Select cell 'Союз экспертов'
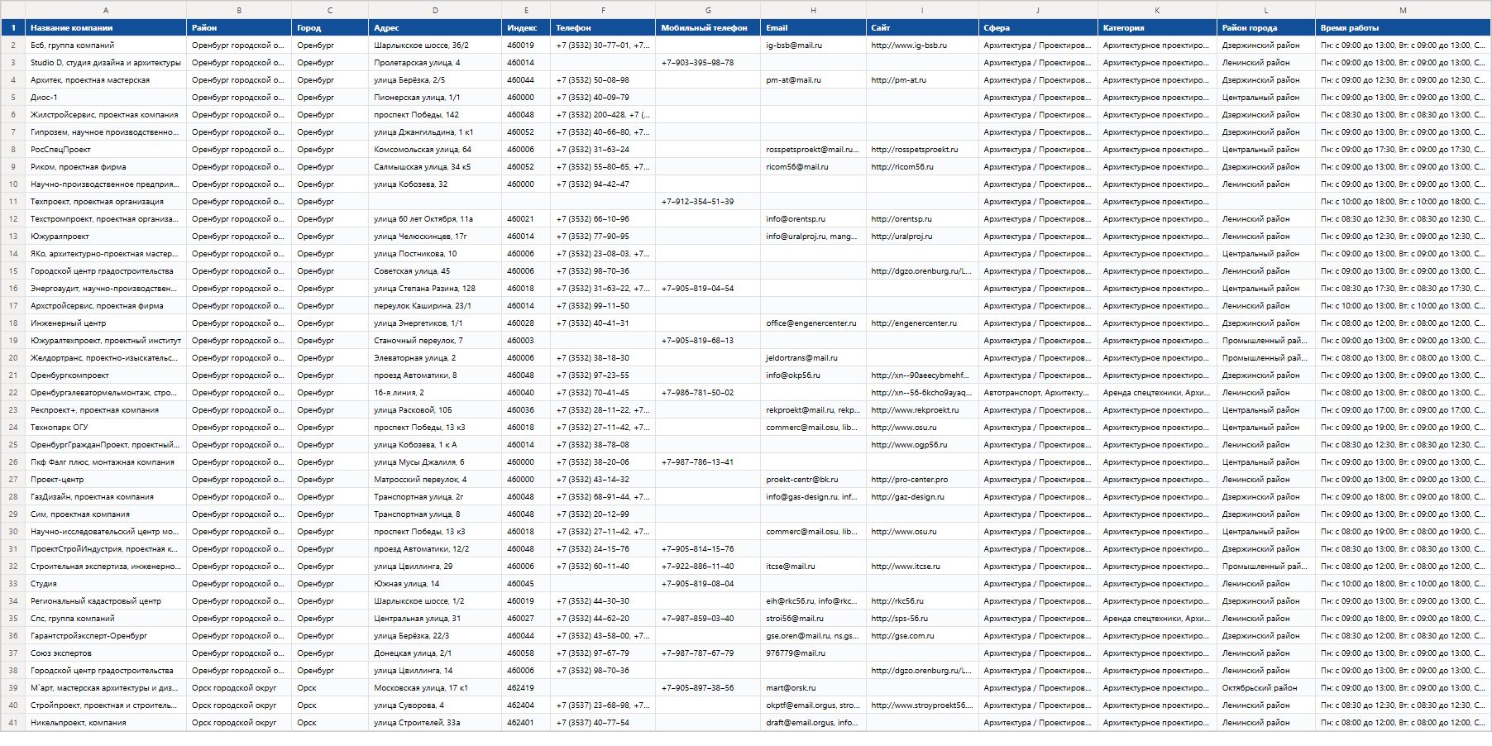 [x=106, y=653]
